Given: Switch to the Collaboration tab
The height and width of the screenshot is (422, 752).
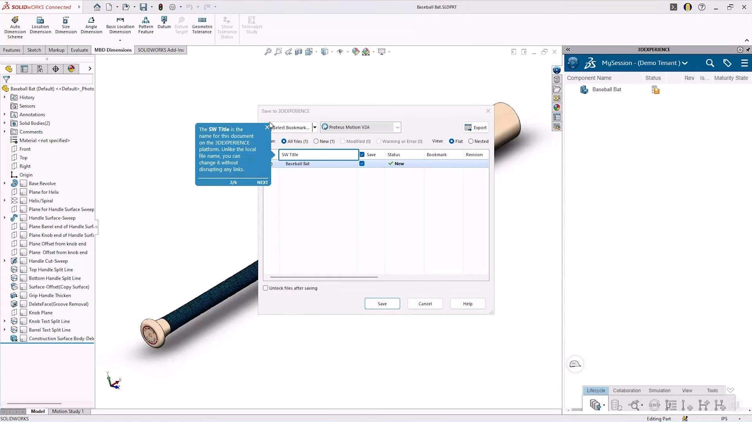Looking at the screenshot, I should (626, 391).
